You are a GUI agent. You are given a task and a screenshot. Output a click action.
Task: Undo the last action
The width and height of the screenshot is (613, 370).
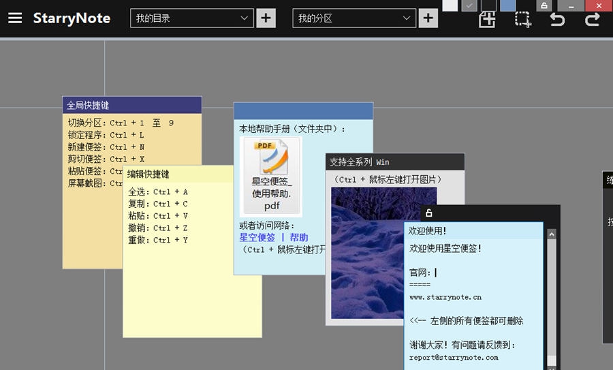(x=557, y=19)
